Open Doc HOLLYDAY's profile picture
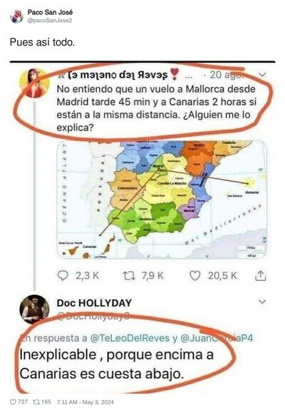Image resolution: width=285 pixels, height=412 pixels. [34, 309]
